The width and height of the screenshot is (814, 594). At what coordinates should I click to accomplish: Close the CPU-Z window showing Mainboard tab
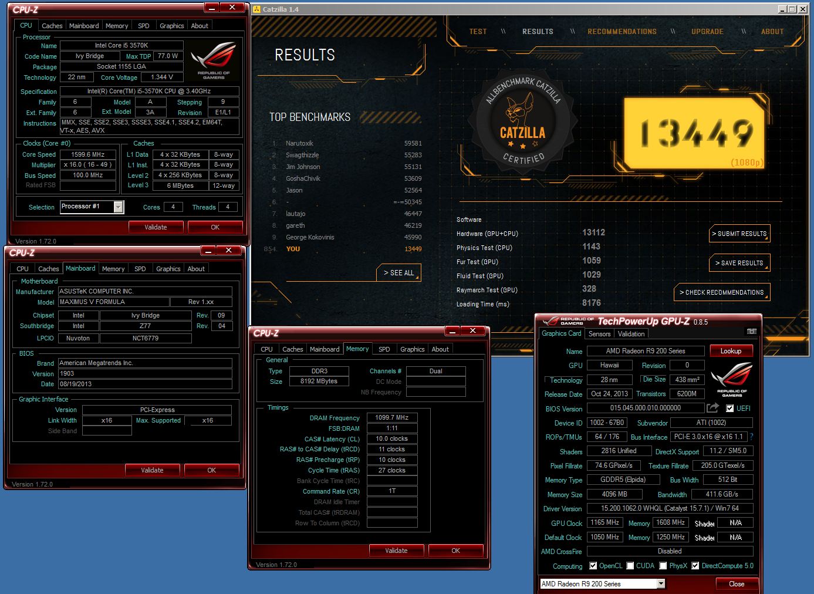[x=228, y=250]
